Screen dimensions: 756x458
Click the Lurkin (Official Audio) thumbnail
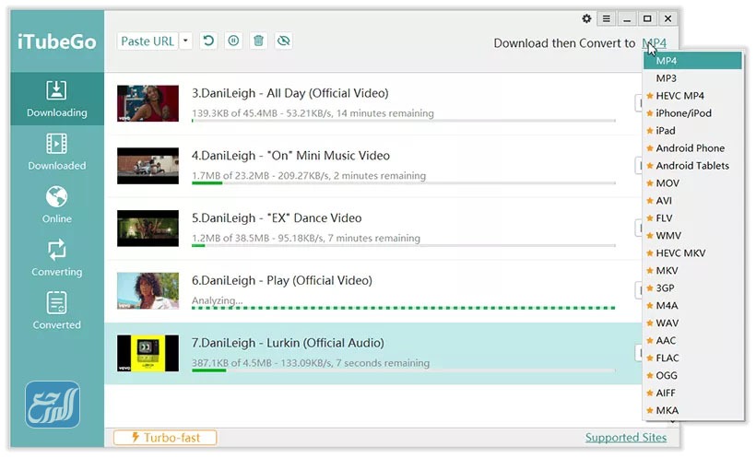[x=148, y=353]
